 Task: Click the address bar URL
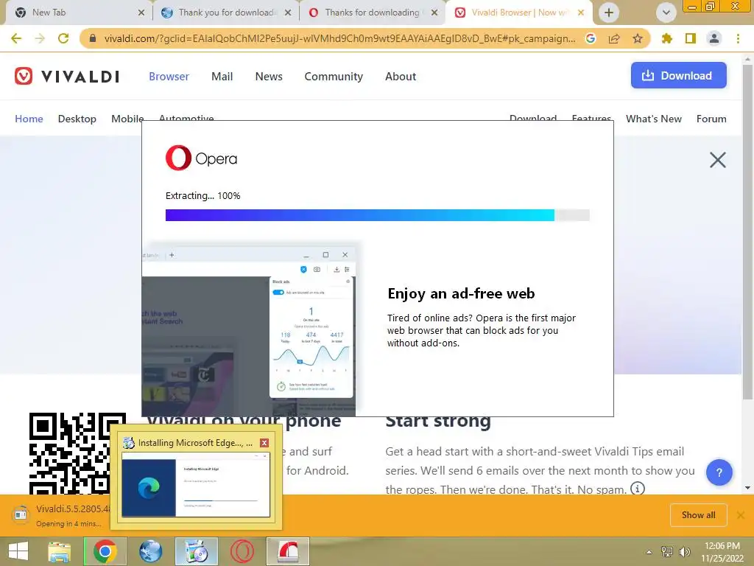pyautogui.click(x=339, y=38)
